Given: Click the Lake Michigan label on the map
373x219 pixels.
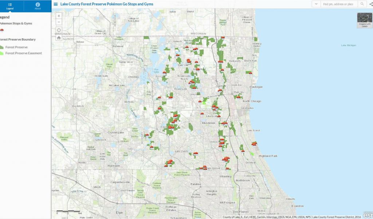Looking at the screenshot, I should [x=349, y=45].
